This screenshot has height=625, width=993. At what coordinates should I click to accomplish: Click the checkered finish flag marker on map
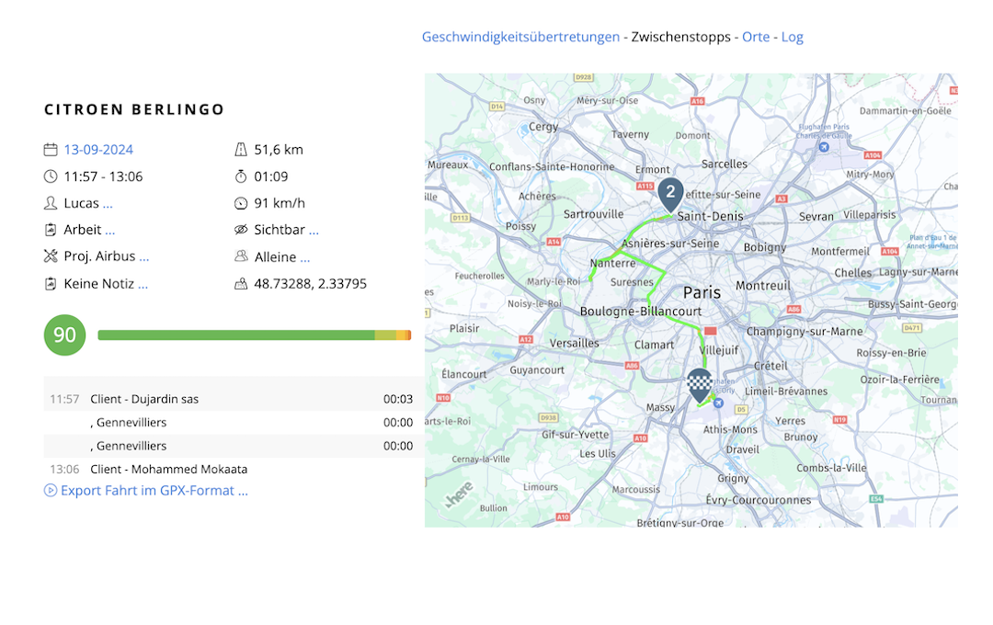click(x=699, y=386)
